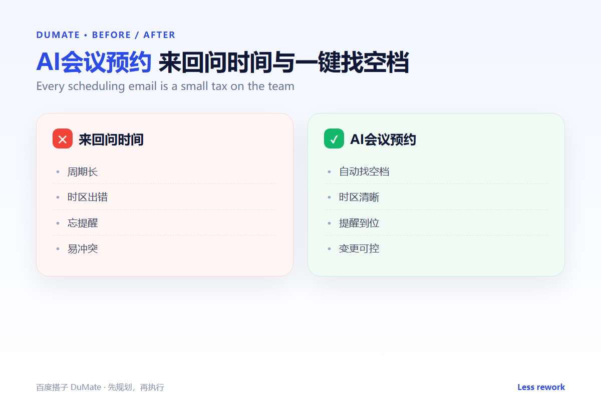Select the green card's AI会议预约 heading
Viewport: 601px width, 400px height.
pos(383,139)
